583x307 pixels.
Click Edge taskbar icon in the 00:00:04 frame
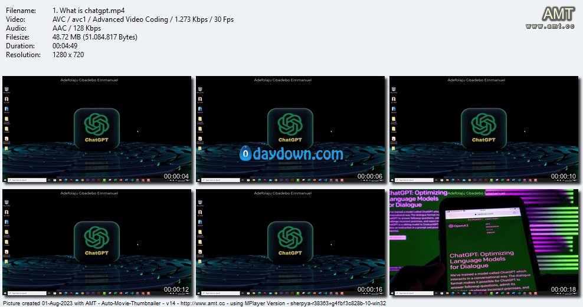pyautogui.click(x=66, y=180)
